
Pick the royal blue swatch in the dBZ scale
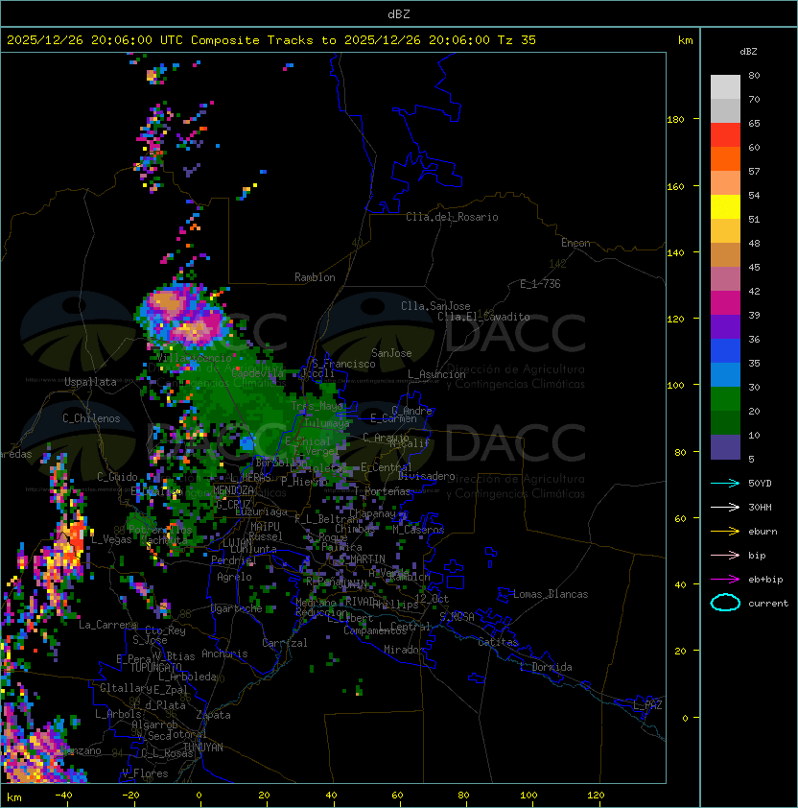pos(725,351)
